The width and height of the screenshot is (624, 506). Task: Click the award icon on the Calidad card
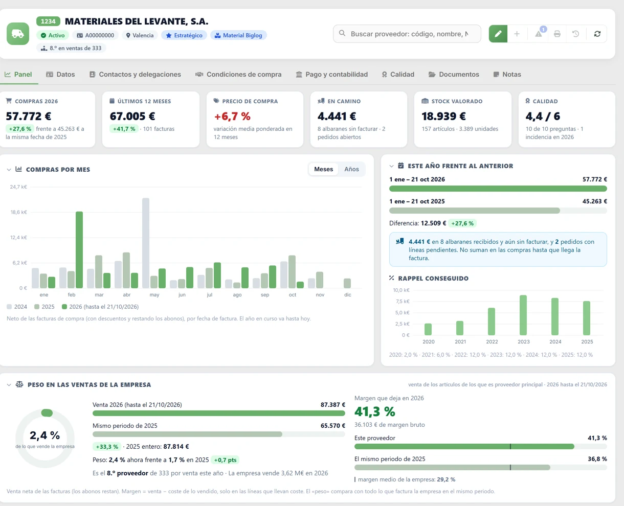[x=528, y=101]
